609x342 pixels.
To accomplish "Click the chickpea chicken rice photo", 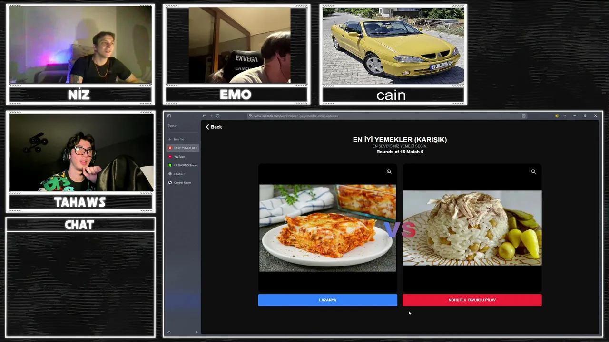I will [x=472, y=228].
